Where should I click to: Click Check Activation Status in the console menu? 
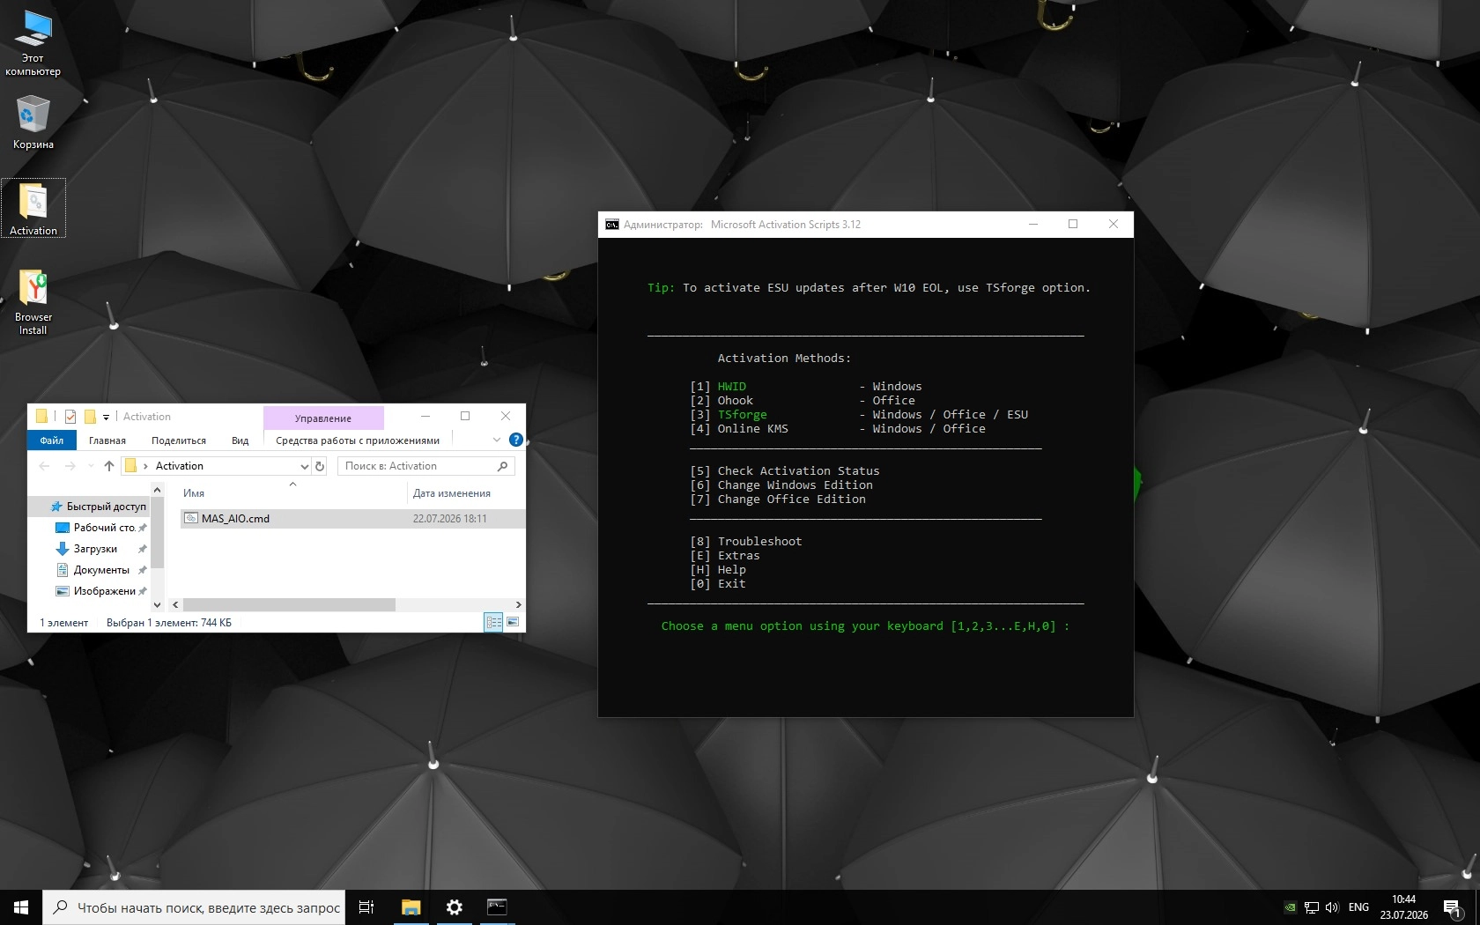pos(799,471)
